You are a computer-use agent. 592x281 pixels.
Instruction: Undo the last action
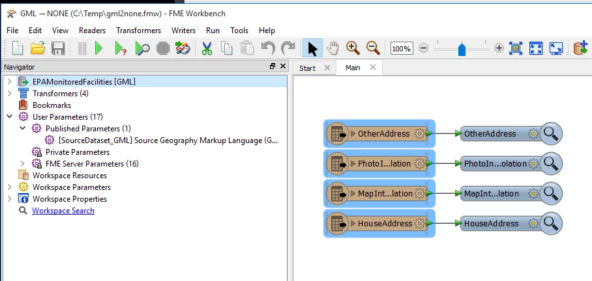pos(268,49)
